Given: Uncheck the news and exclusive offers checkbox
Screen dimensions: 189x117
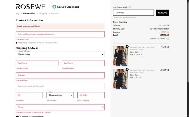Looking at the screenshot, I should (x=17, y=43).
